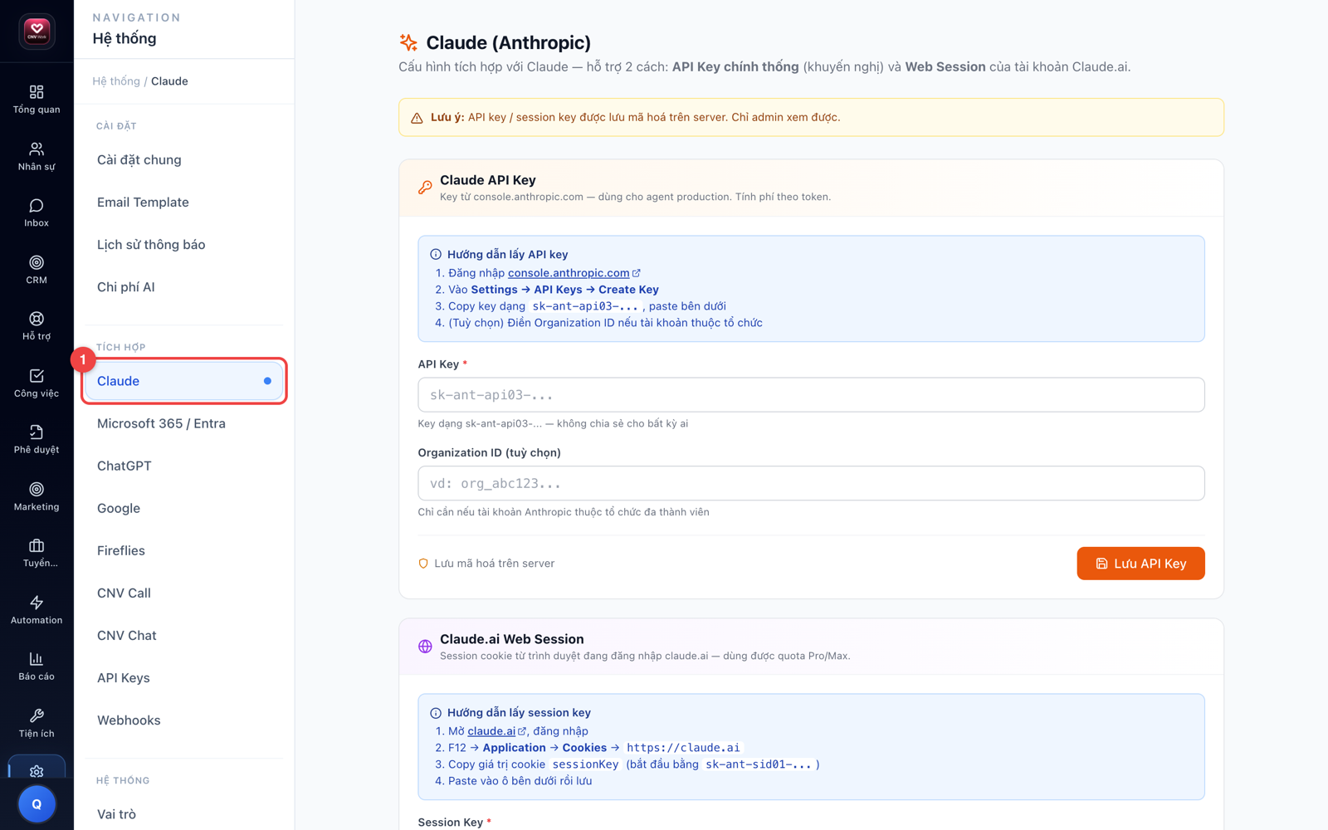Click the CNV Work logo icon

coord(37,32)
